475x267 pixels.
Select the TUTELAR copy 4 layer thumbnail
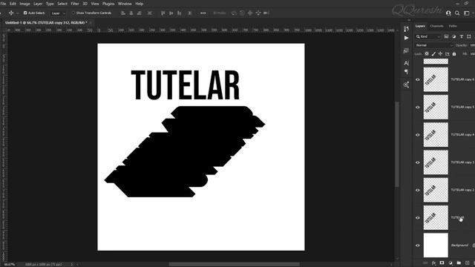point(436,135)
